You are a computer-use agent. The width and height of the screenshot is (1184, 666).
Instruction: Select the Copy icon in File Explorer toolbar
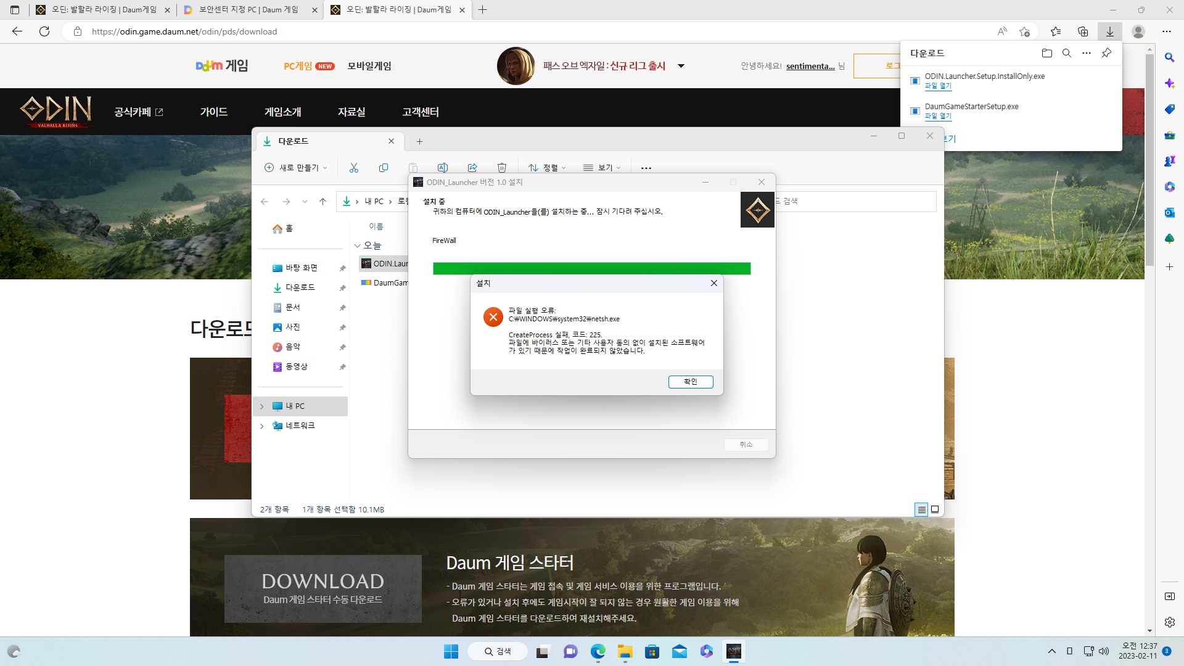pyautogui.click(x=384, y=167)
